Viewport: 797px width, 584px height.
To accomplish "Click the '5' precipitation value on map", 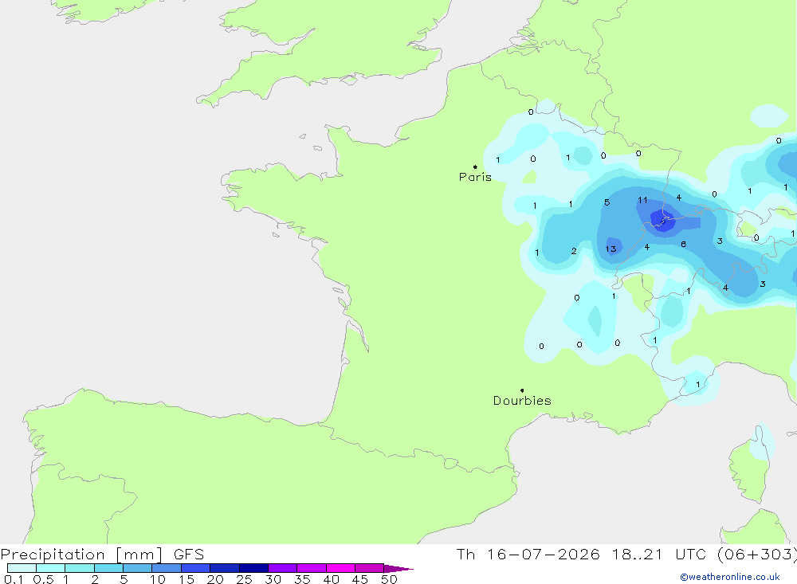I will pos(607,202).
